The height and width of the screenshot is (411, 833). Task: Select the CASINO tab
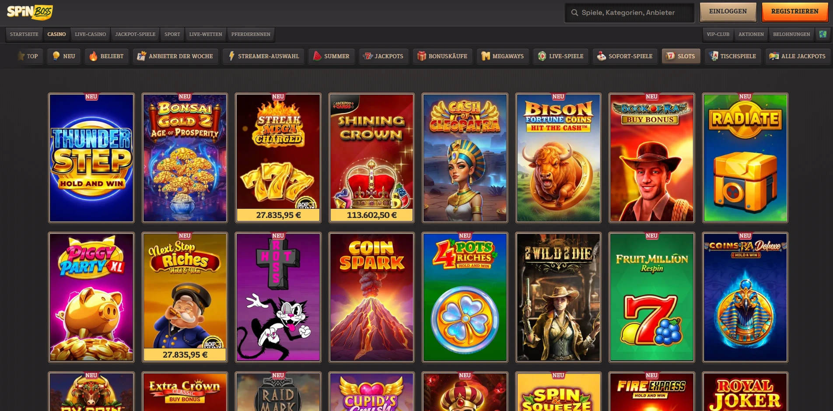[57, 34]
